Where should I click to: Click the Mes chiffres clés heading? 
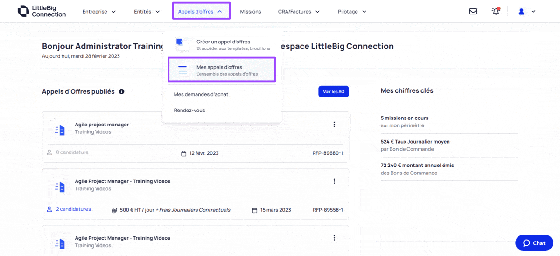click(x=407, y=91)
